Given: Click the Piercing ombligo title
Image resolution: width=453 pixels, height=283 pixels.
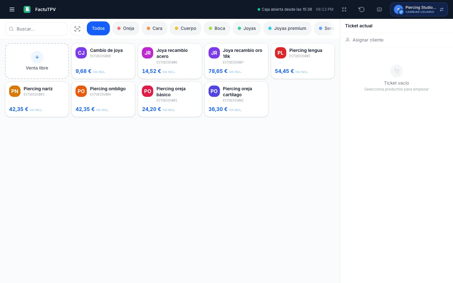Looking at the screenshot, I should [x=108, y=89].
